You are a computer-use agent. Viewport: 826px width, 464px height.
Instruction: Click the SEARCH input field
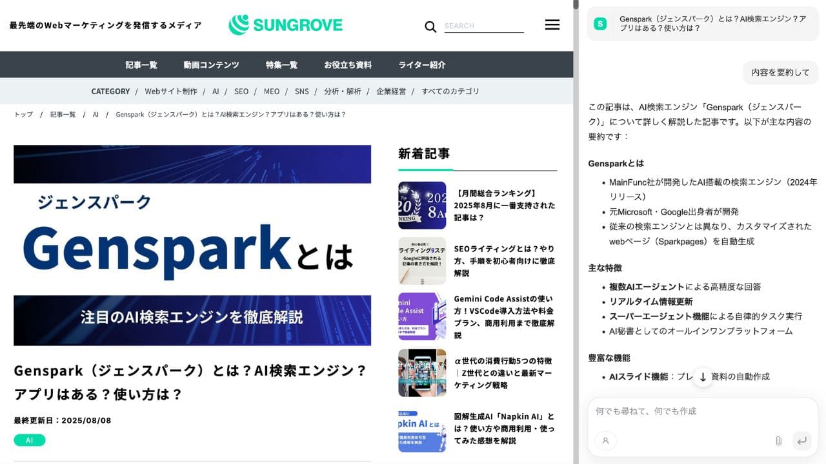tap(484, 26)
